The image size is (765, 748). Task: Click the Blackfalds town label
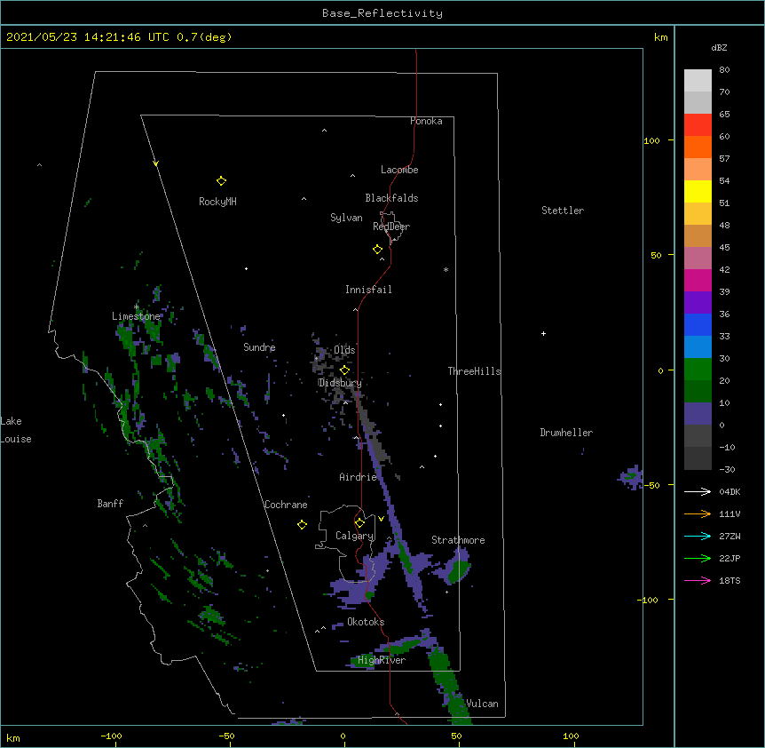click(x=391, y=198)
